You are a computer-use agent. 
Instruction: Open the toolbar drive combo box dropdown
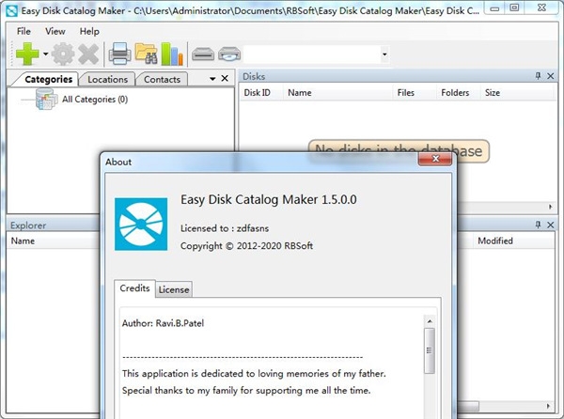pyautogui.click(x=384, y=54)
